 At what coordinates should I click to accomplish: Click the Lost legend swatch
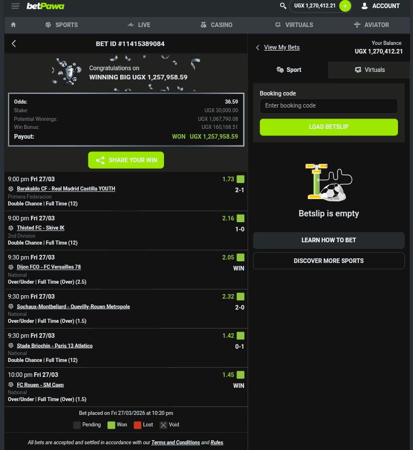[137, 425]
